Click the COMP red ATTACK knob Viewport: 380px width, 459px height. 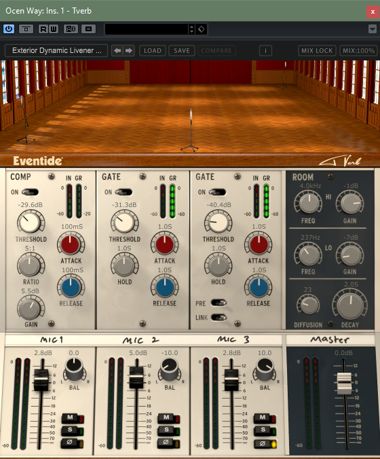[x=71, y=244]
